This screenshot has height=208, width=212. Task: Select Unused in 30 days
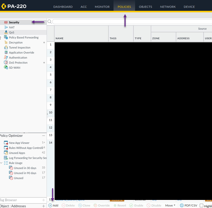tap(25, 168)
